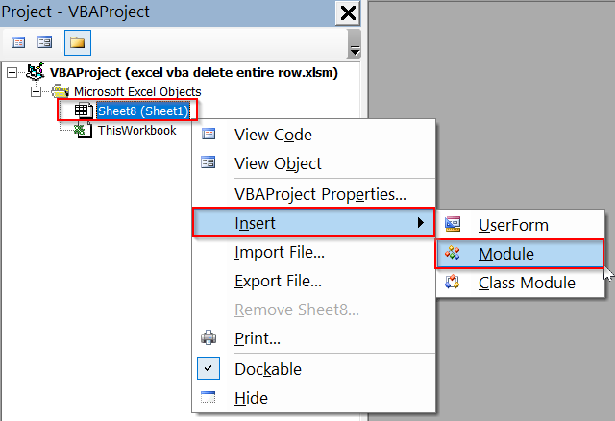Select Sheet8 (Sheet1) tree item
This screenshot has width=615, height=421.
point(142,111)
